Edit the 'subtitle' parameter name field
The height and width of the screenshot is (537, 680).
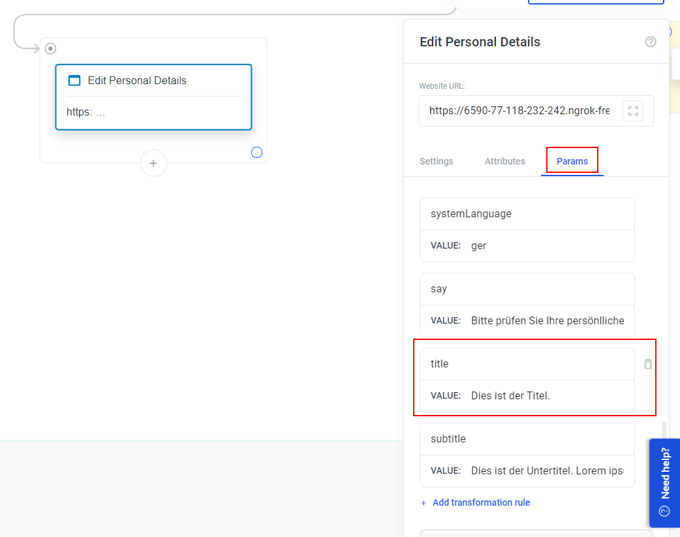click(x=527, y=439)
